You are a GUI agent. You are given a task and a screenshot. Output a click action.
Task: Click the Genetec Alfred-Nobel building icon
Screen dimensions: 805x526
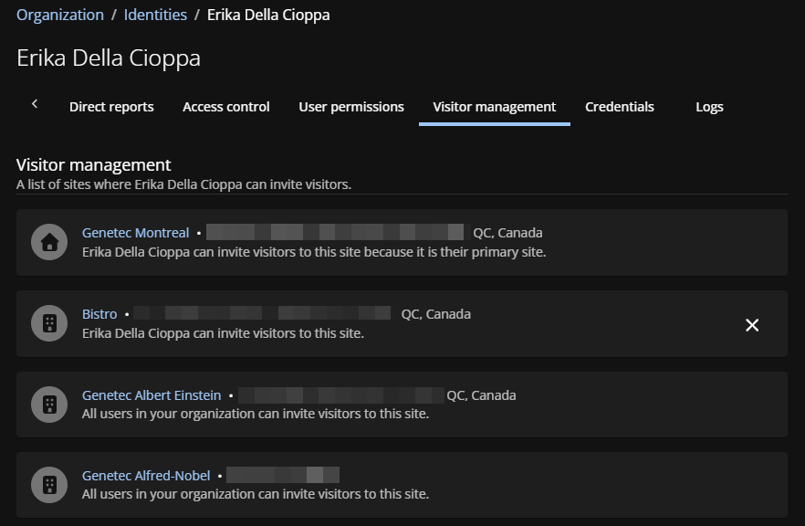pyautogui.click(x=49, y=485)
